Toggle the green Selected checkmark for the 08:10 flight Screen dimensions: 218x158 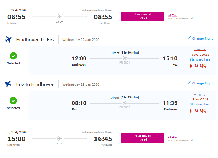(x=13, y=100)
